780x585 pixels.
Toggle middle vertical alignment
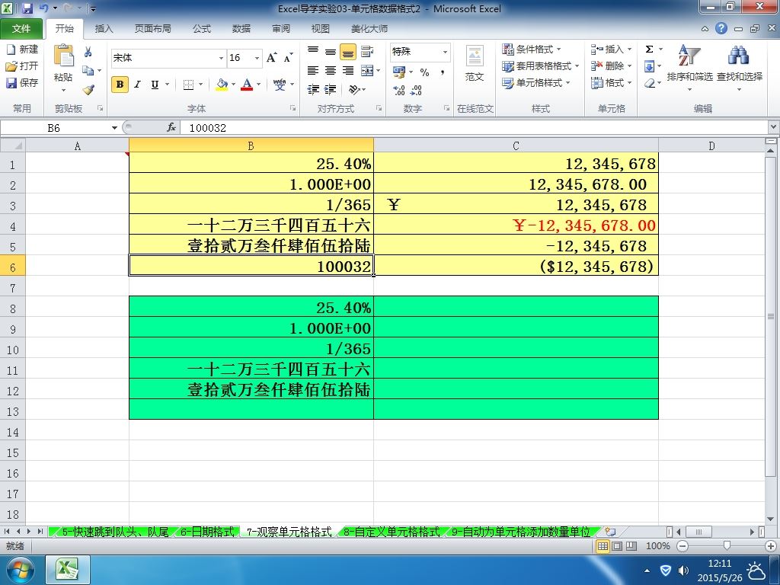point(331,51)
